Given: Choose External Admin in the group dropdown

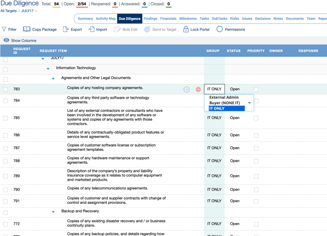Looking at the screenshot, I should pos(224,97).
